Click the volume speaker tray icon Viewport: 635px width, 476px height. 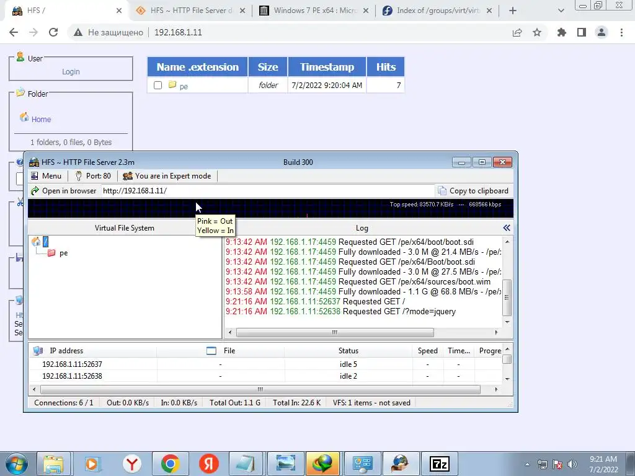point(572,464)
